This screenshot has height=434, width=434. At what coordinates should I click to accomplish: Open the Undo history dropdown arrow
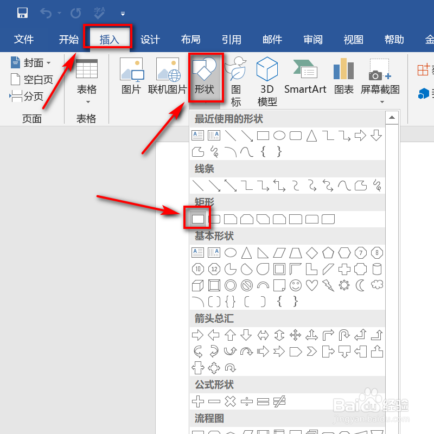pyautogui.click(x=60, y=13)
